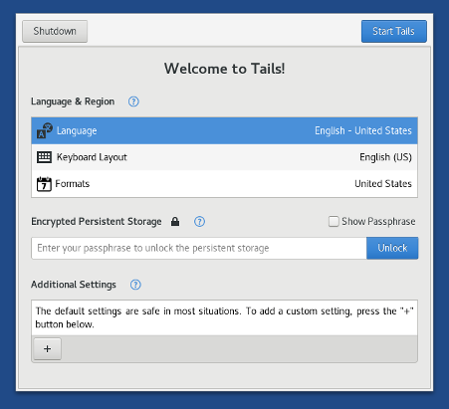Screen dimensions: 449x409
Task: Click the Keyboard Layout icon
Action: (x=44, y=157)
